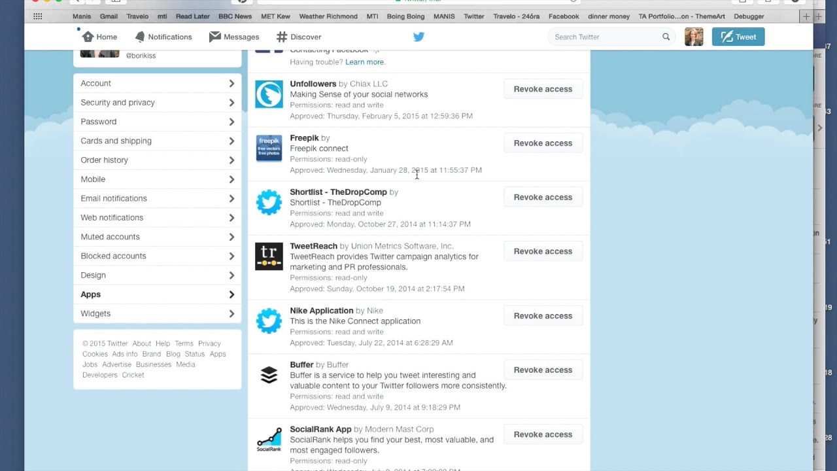Open the TA Portfolio bookmark
This screenshot has width=837, height=471.
click(682, 16)
